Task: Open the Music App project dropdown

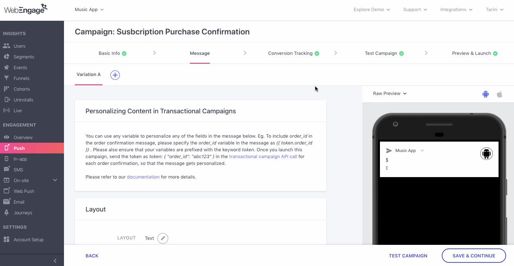Action: point(89,10)
